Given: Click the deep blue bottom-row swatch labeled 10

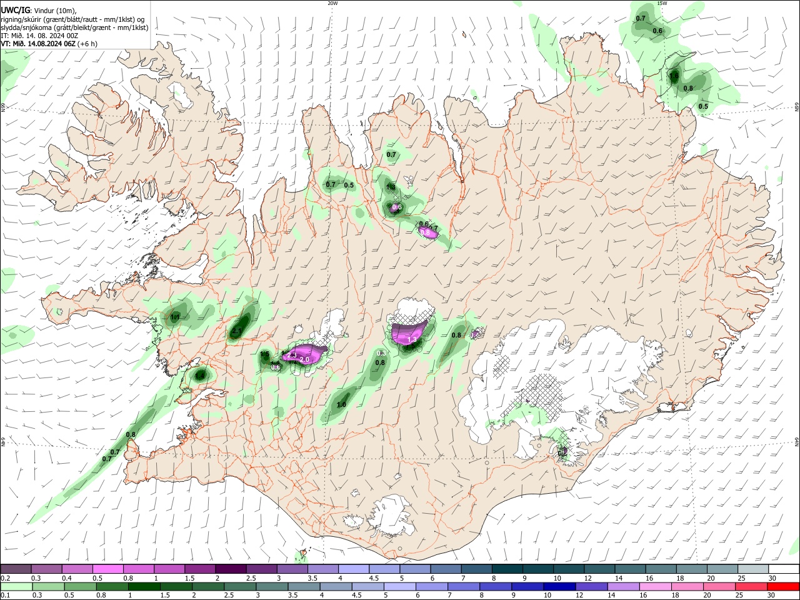Looking at the screenshot, I should [559, 586].
